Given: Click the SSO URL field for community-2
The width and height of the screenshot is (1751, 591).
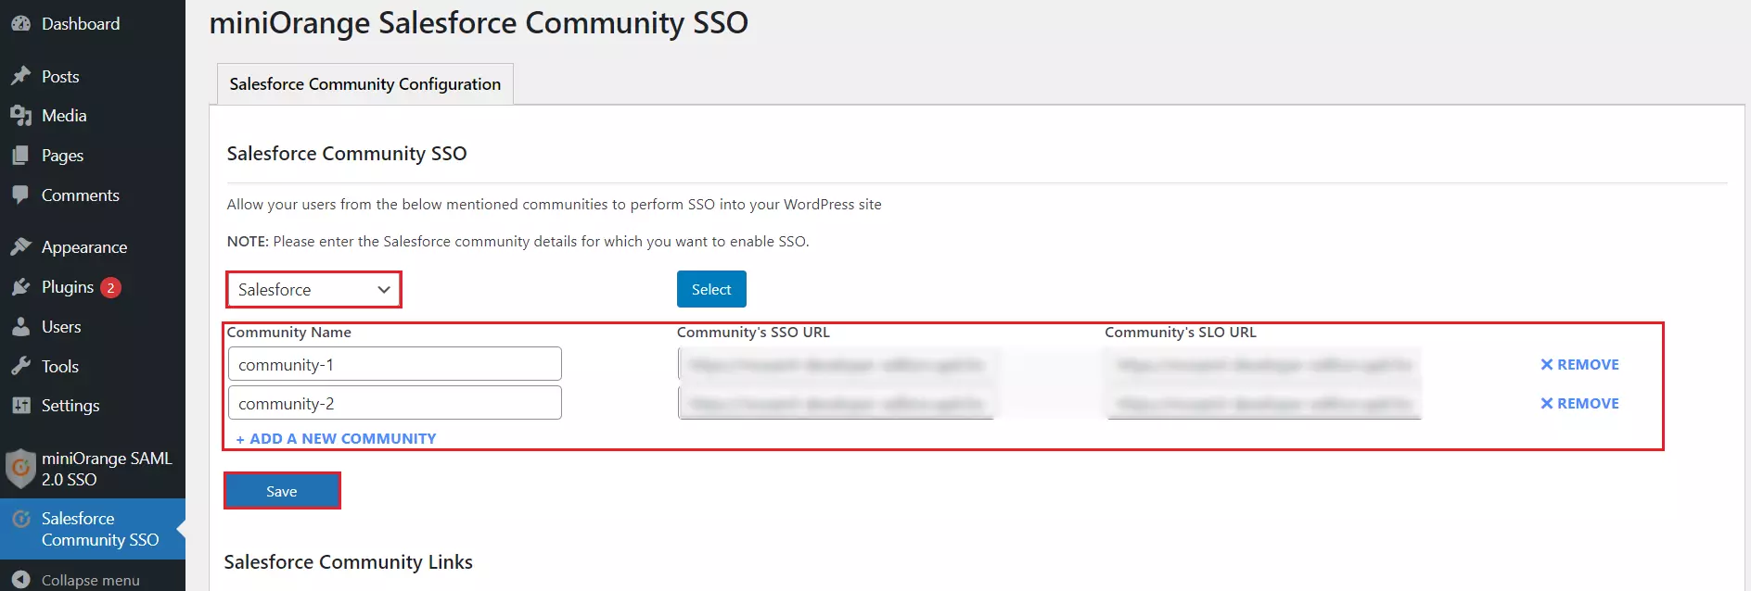Looking at the screenshot, I should coord(838,403).
